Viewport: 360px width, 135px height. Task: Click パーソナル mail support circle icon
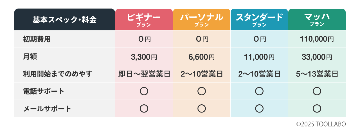tap(202, 109)
